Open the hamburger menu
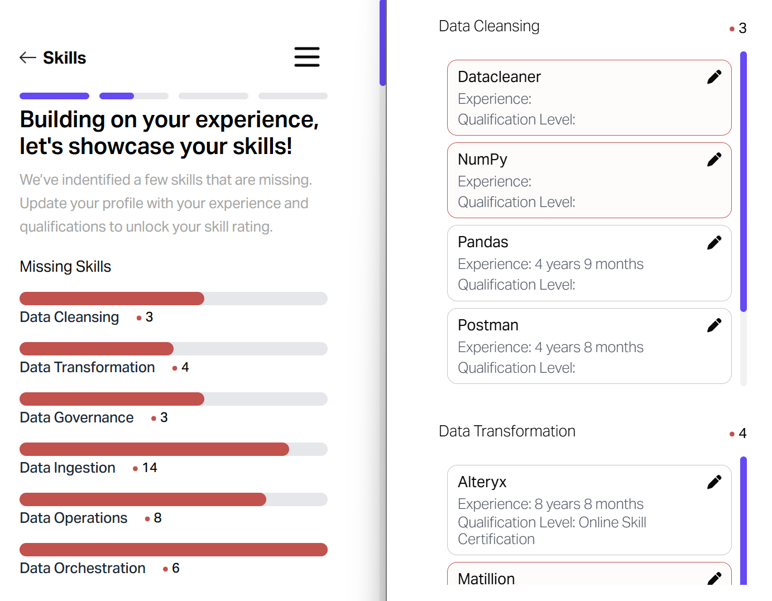The height and width of the screenshot is (601, 772). click(307, 57)
